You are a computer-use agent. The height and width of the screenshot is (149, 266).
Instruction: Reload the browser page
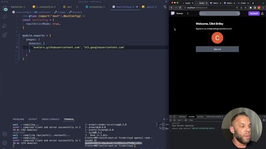[180, 8]
